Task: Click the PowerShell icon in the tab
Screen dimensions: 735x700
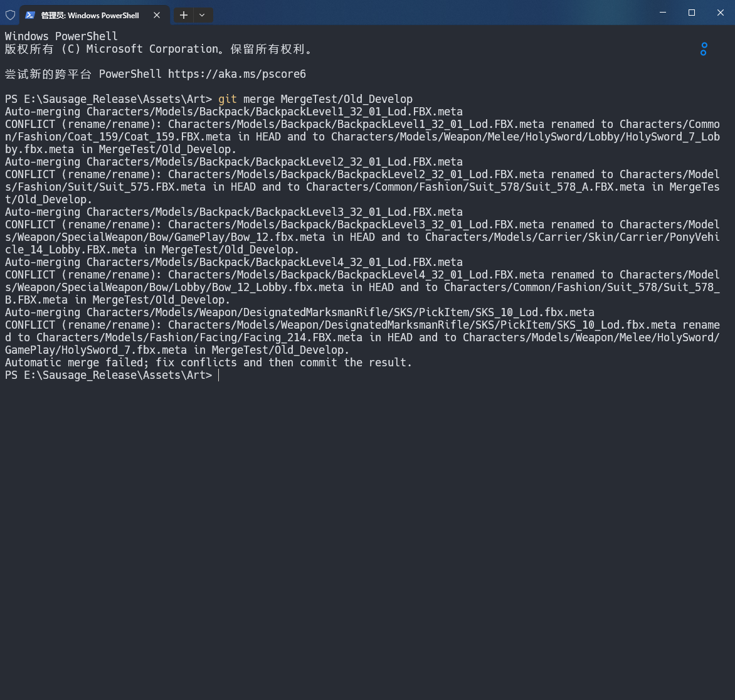Action: (x=30, y=14)
